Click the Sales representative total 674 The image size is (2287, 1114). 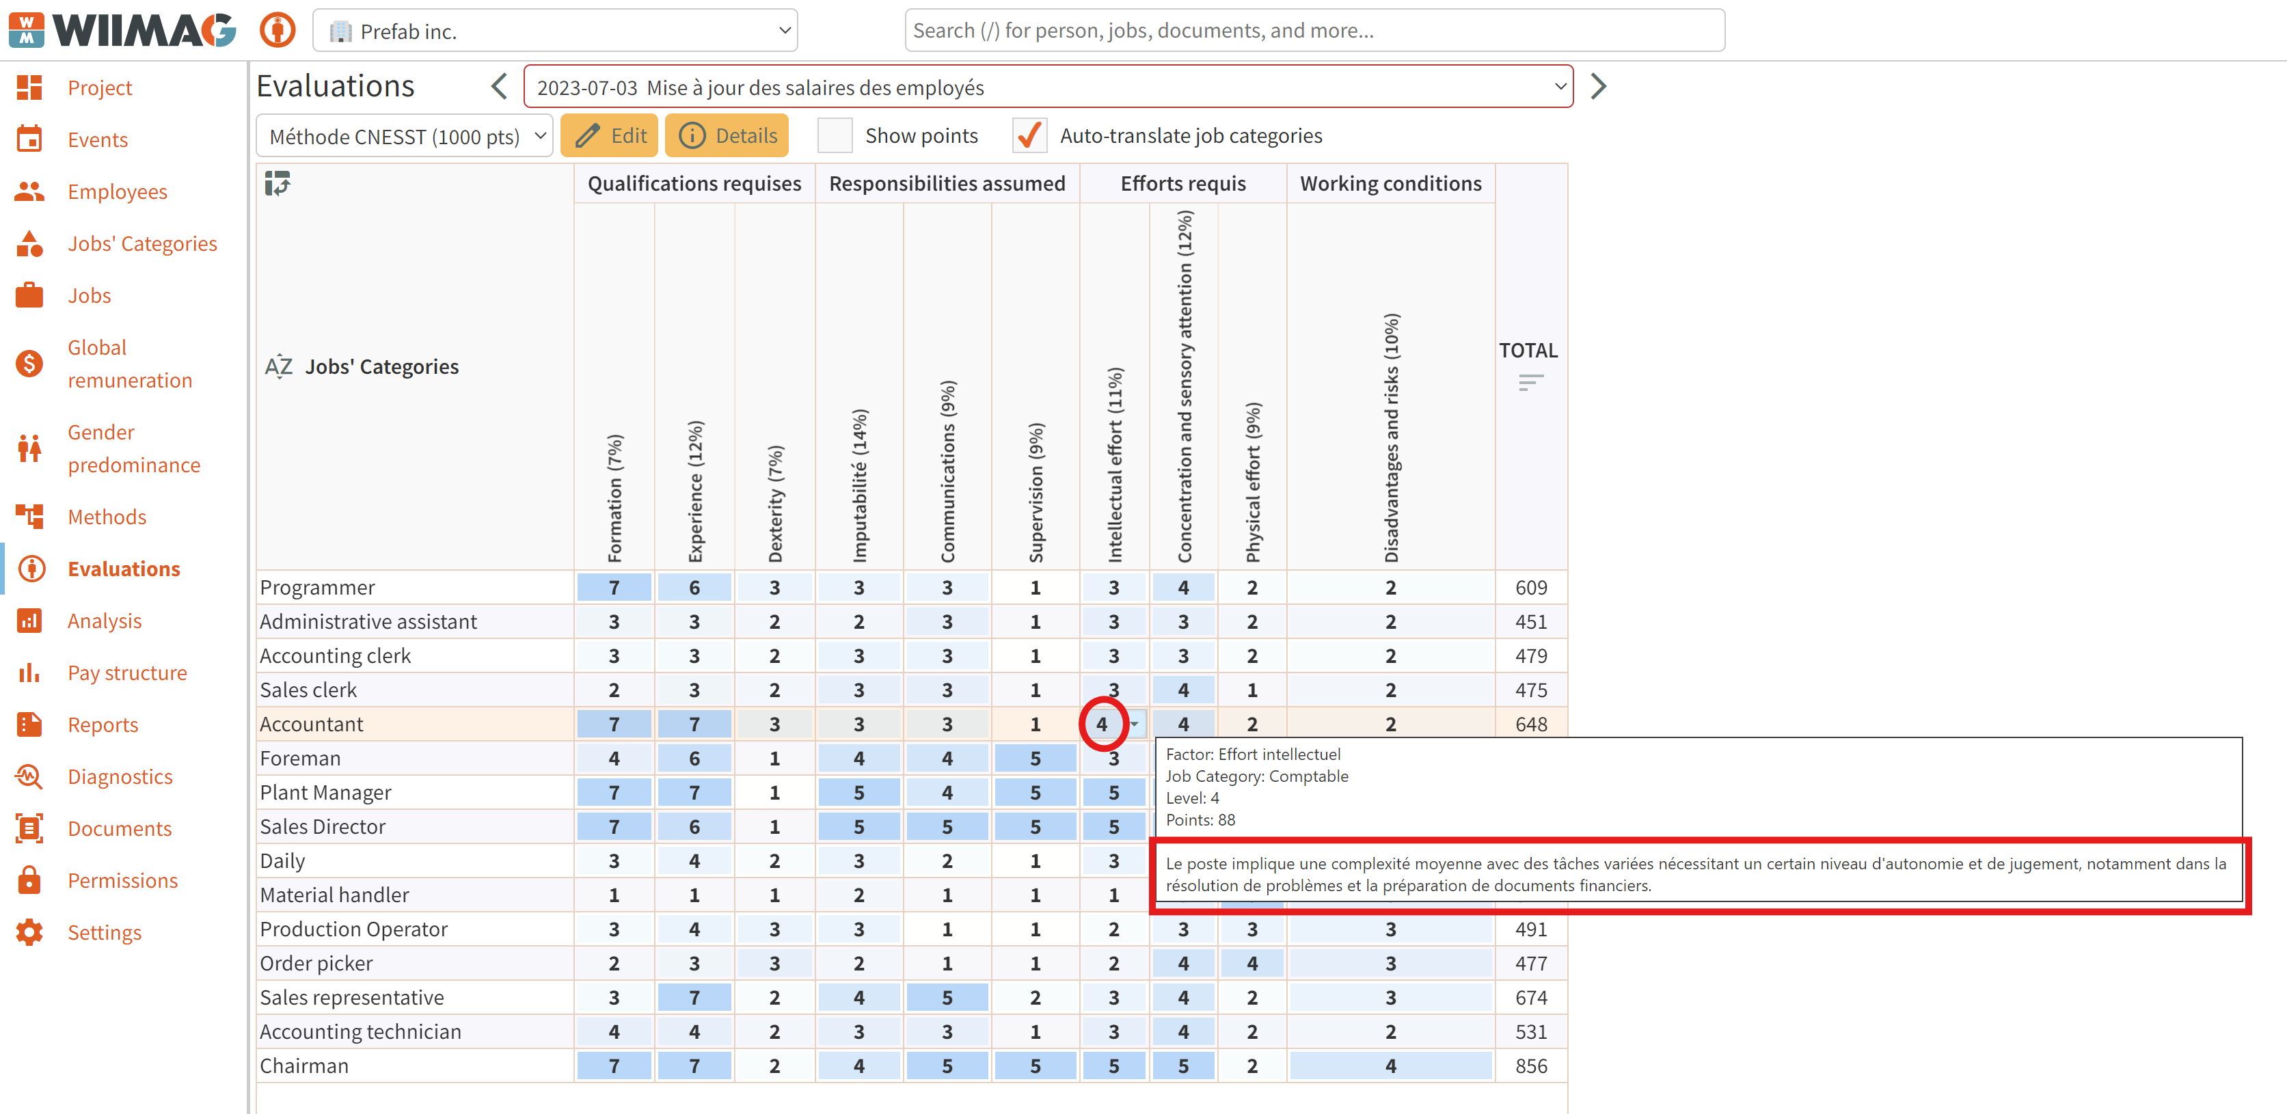(x=1530, y=998)
